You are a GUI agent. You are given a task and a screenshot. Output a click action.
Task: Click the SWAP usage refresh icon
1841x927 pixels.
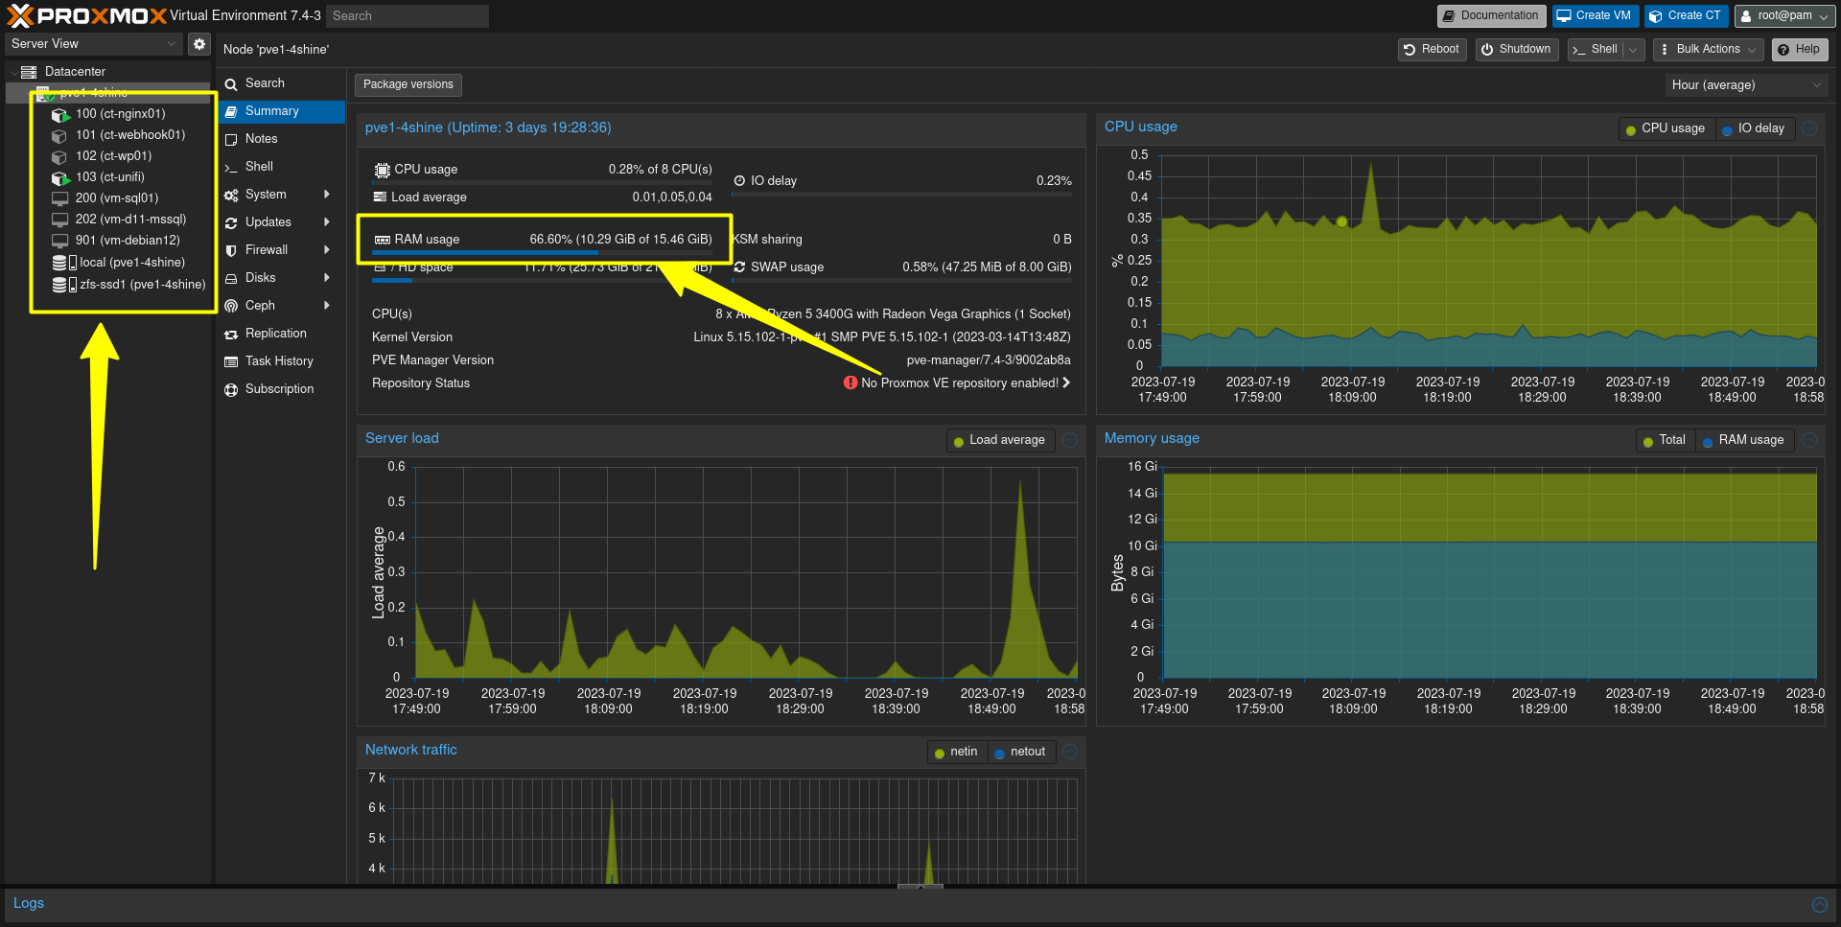coord(739,267)
